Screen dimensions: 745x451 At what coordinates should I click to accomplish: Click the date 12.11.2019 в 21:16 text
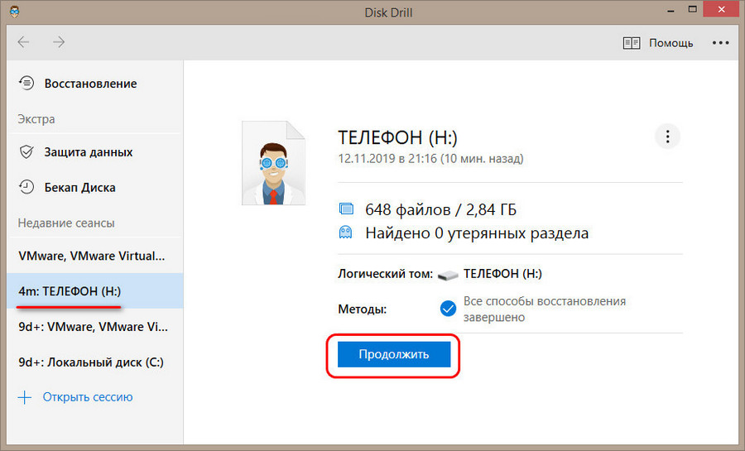point(430,159)
